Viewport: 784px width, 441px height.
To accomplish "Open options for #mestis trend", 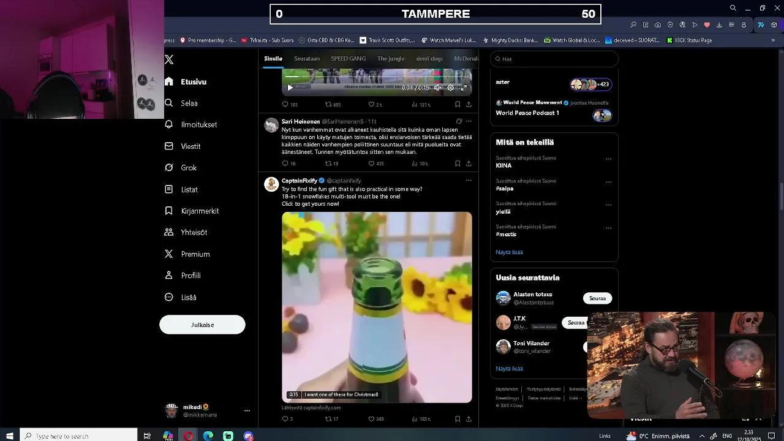I will (x=608, y=228).
